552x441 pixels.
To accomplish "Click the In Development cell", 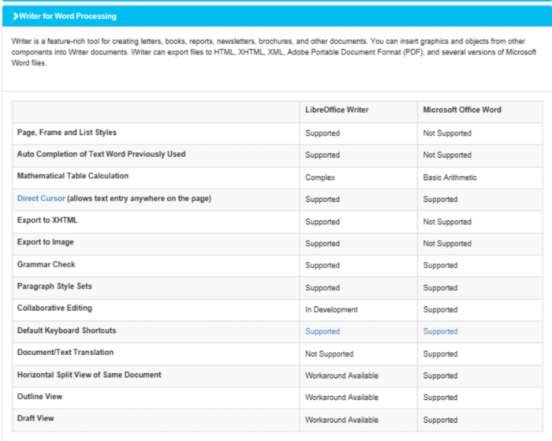I will pos(331,310).
